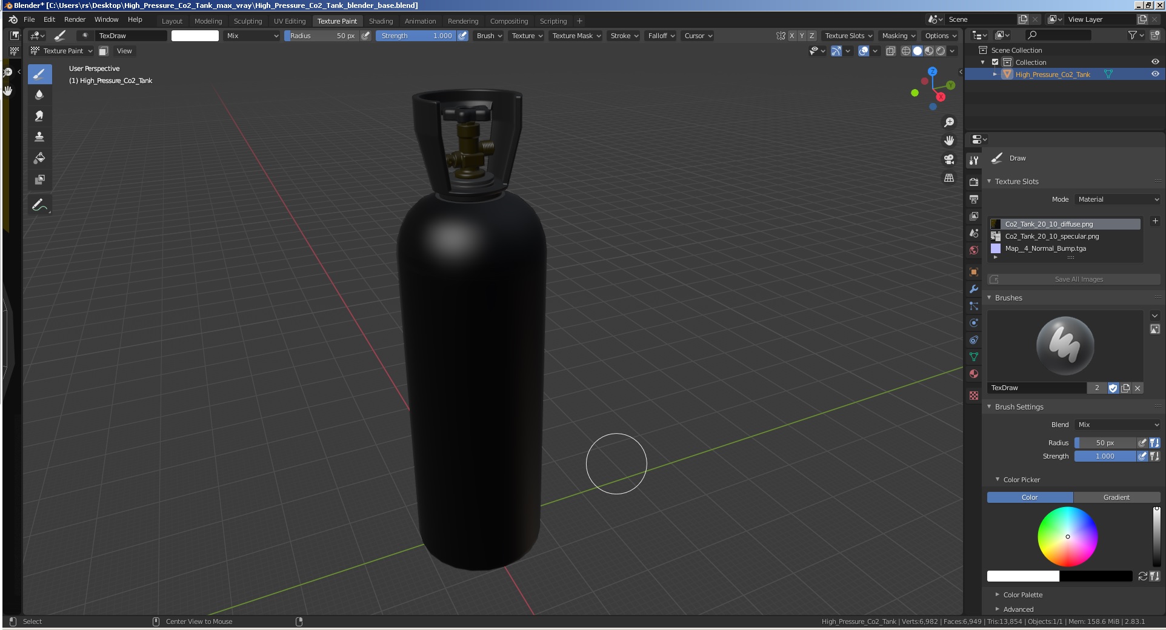Image resolution: width=1166 pixels, height=630 pixels.
Task: Select the Clone stamp tool
Action: (39, 137)
